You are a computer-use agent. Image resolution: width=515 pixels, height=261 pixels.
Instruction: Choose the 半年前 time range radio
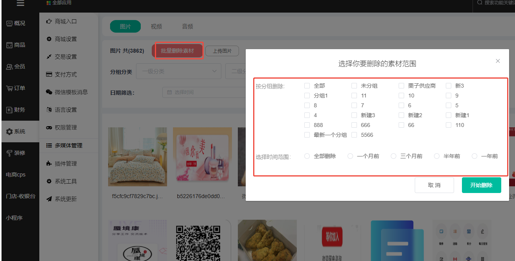click(437, 156)
